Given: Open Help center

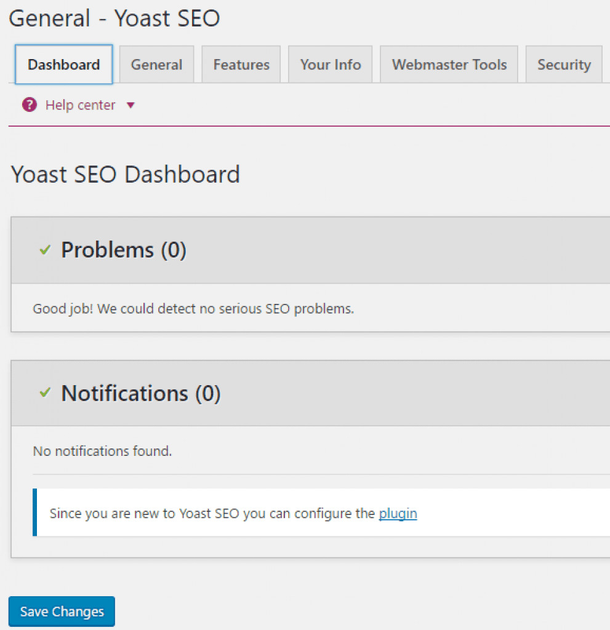Looking at the screenshot, I should pyautogui.click(x=80, y=105).
